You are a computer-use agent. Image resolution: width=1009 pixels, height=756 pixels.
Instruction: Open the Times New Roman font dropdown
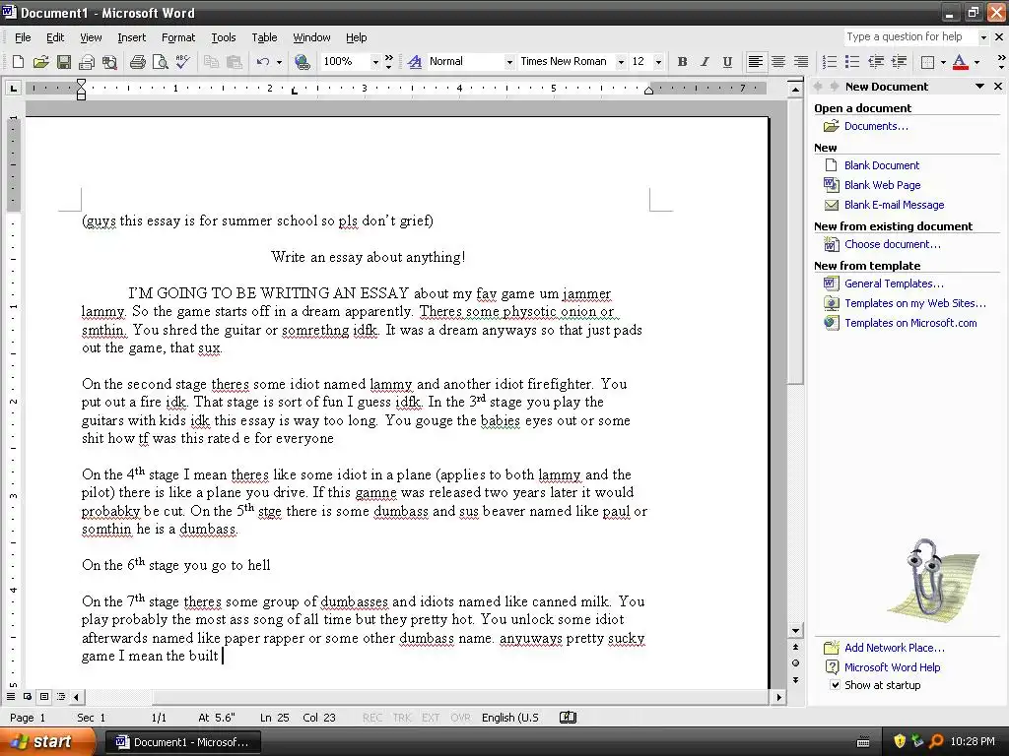coord(621,62)
